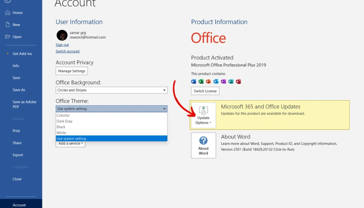Image resolution: width=364 pixels, height=208 pixels.
Task: Choose the White theme option
Action: click(111, 133)
